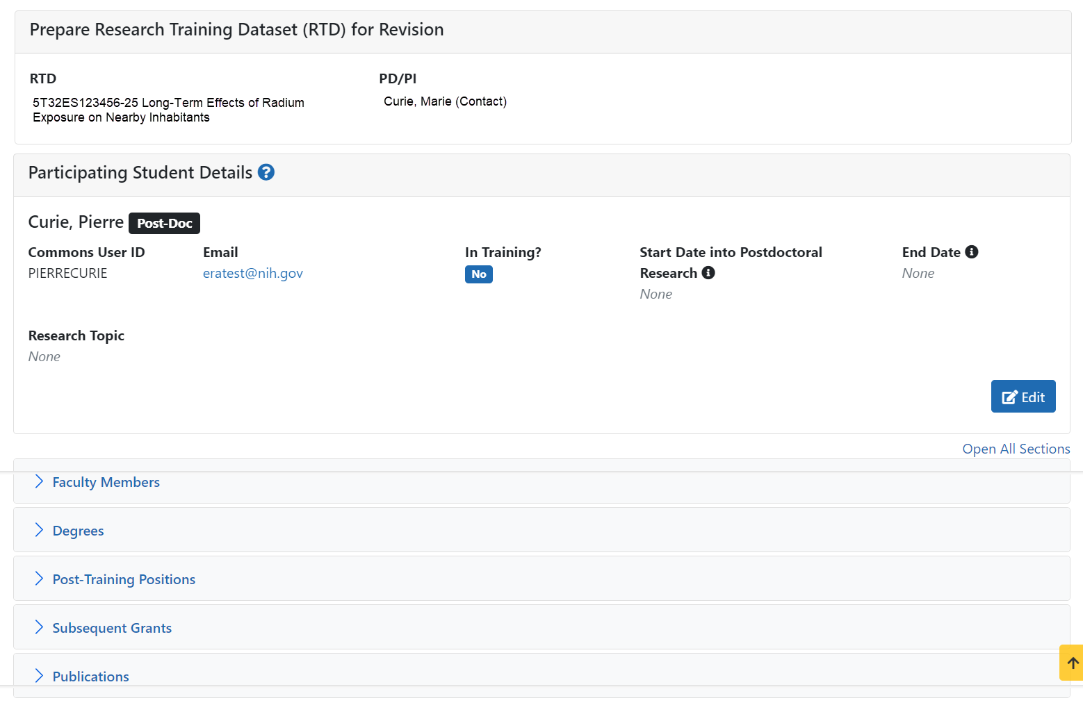The width and height of the screenshot is (1083, 705).
Task: Expand the Publications section
Action: (541, 676)
